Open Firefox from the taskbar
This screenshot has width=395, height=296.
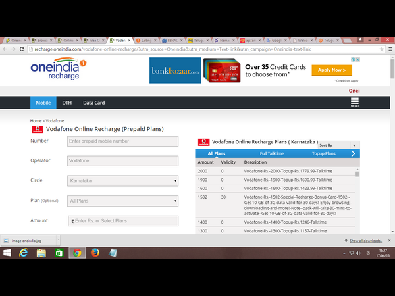coord(95,253)
